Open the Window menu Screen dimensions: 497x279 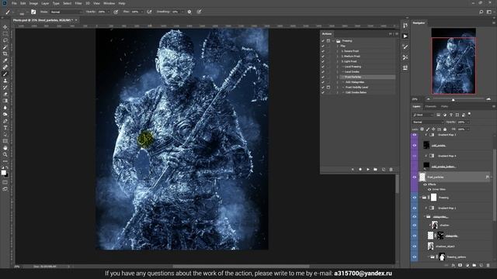click(109, 3)
